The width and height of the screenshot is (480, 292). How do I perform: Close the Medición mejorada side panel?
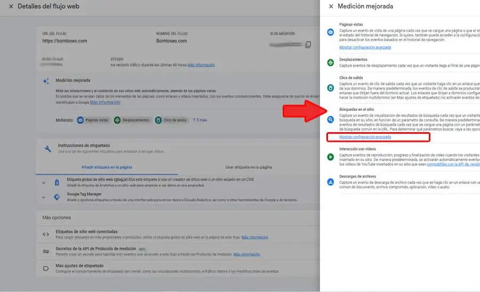[331, 6]
